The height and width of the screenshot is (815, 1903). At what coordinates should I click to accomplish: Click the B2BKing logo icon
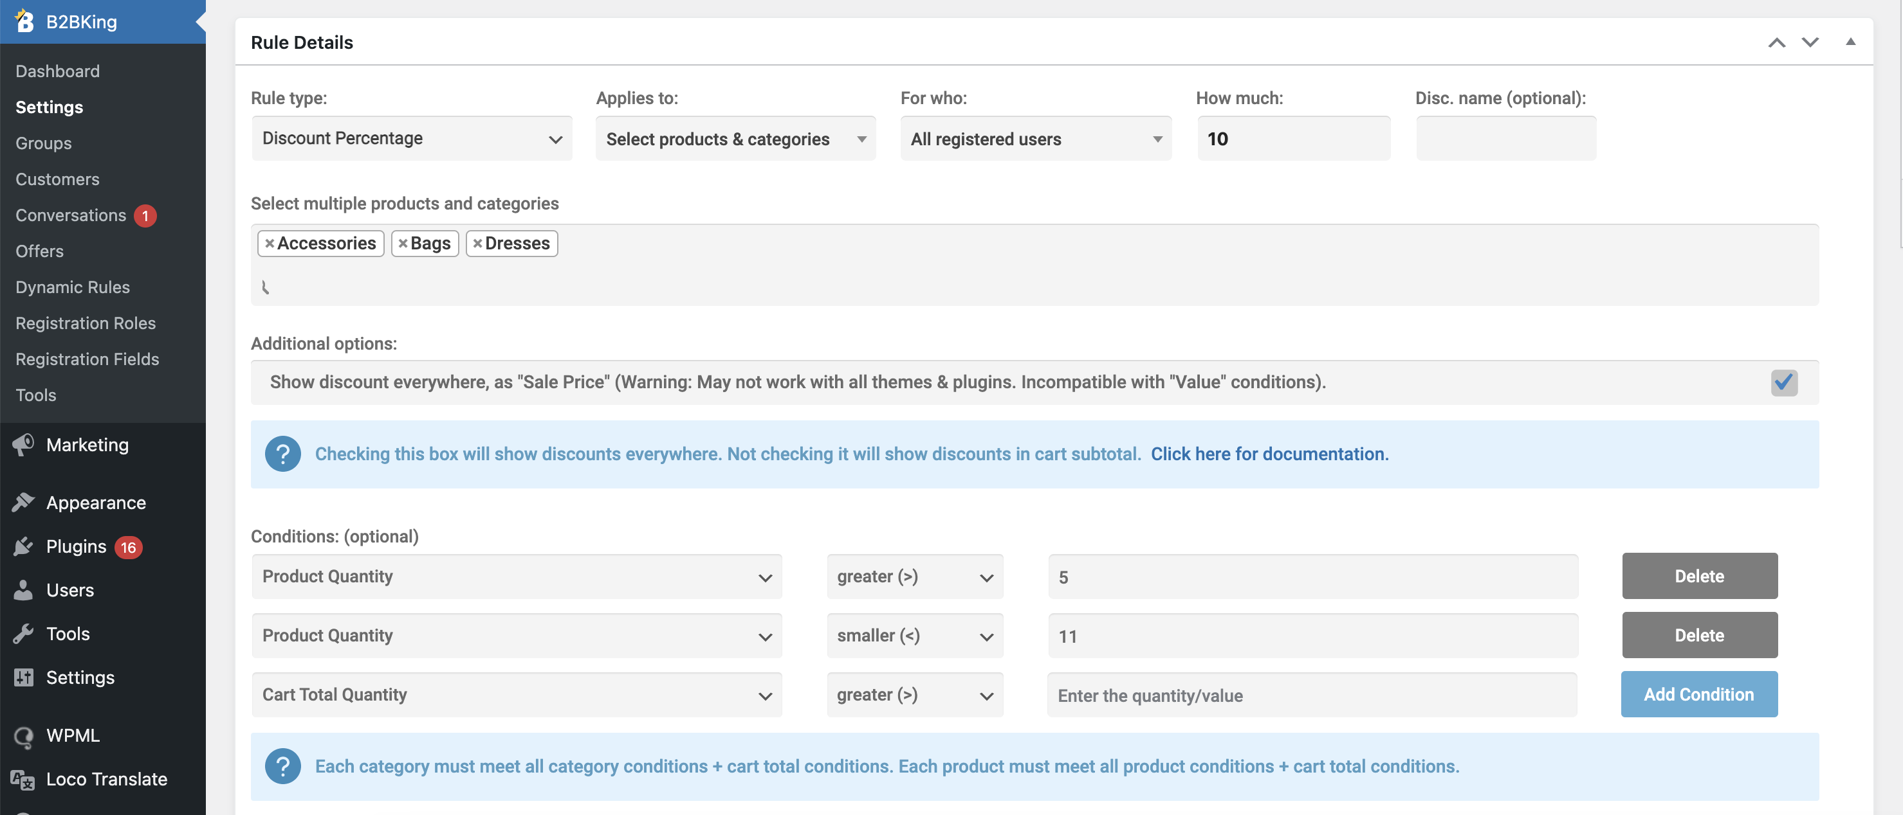coord(24,21)
